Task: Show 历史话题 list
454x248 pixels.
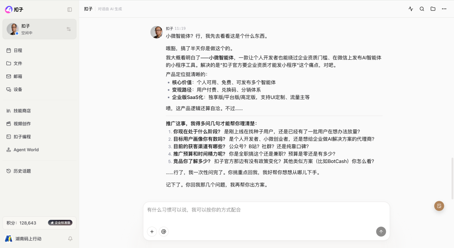Action: (x=40, y=171)
